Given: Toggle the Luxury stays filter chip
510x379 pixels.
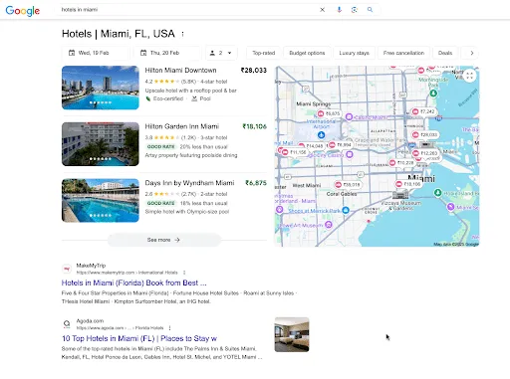Looking at the screenshot, I should tap(354, 53).
